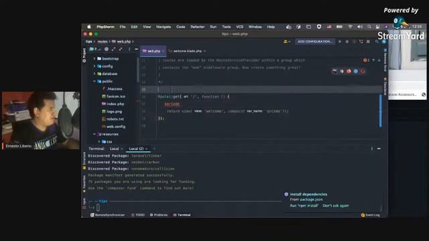Click the red phone listen-debug icon
This screenshot has height=241, width=429.
tap(361, 42)
